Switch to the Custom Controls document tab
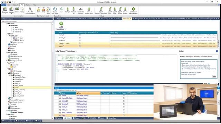The width and height of the screenshot is (221, 124). point(93,19)
